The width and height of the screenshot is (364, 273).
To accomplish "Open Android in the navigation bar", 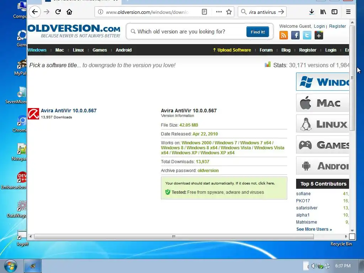I will click(124, 50).
